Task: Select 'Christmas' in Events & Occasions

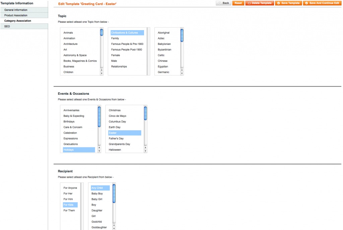Action: point(115,110)
